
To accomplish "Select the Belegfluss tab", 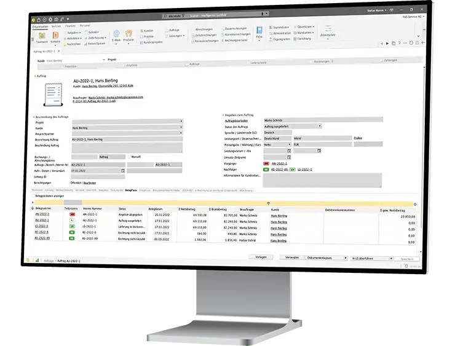I will point(131,191).
